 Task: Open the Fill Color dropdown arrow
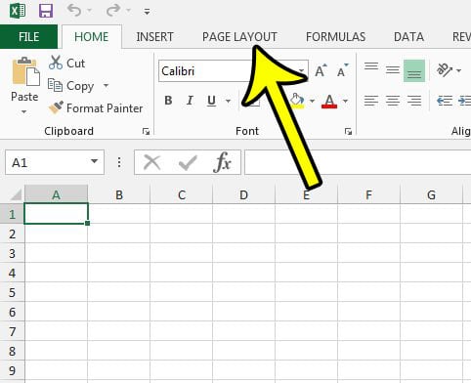click(x=312, y=101)
